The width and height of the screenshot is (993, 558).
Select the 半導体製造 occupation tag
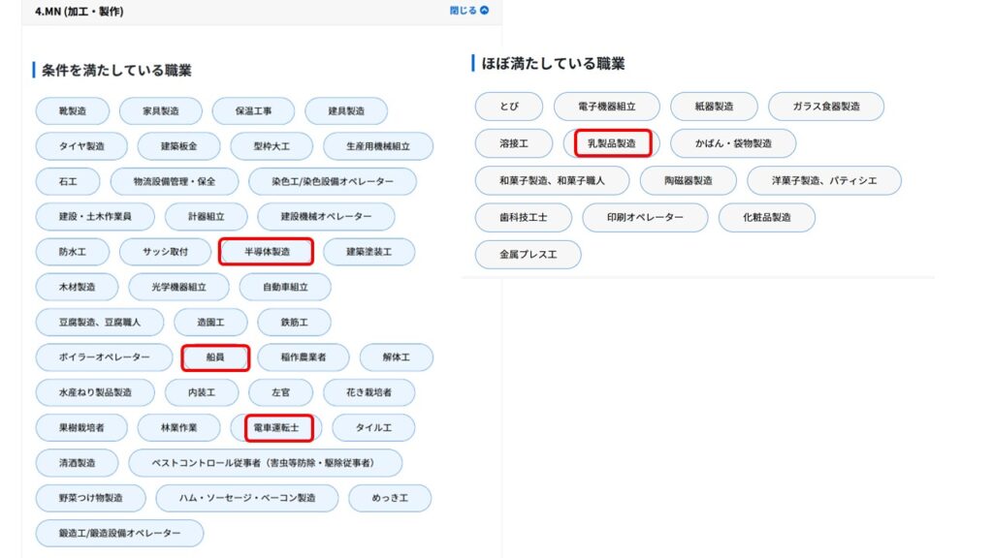[267, 252]
